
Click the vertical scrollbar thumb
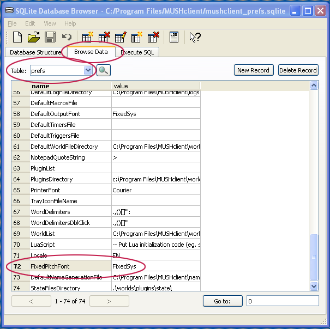[x=314, y=257]
